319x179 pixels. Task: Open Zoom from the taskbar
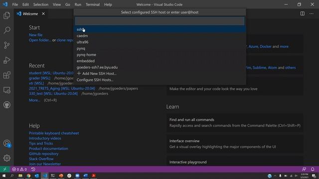[77, 176]
